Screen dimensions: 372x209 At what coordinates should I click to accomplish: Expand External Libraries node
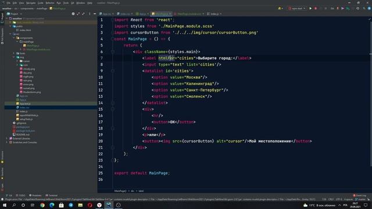pyautogui.click(x=7, y=138)
